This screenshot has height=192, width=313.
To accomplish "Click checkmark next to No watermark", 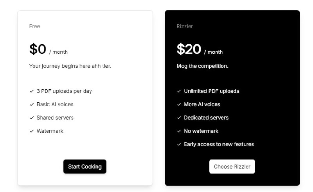I will [x=179, y=131].
